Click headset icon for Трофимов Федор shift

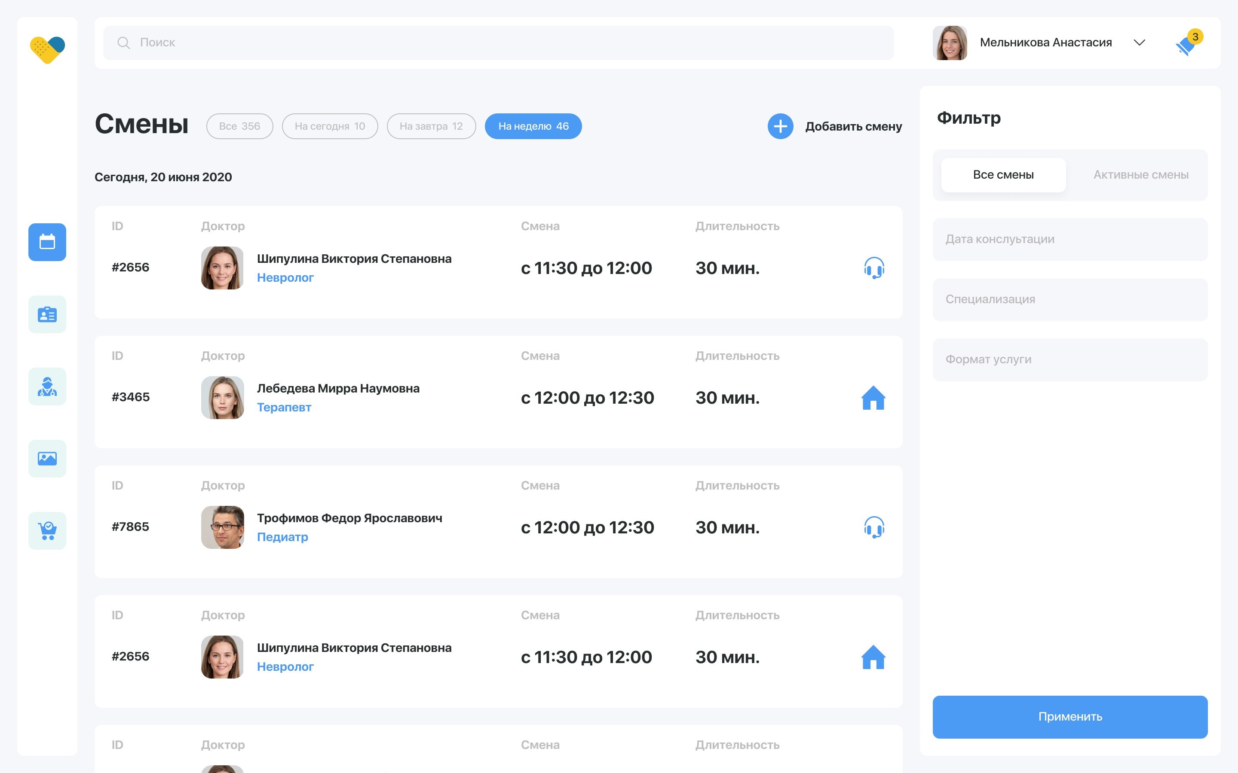[x=874, y=526]
